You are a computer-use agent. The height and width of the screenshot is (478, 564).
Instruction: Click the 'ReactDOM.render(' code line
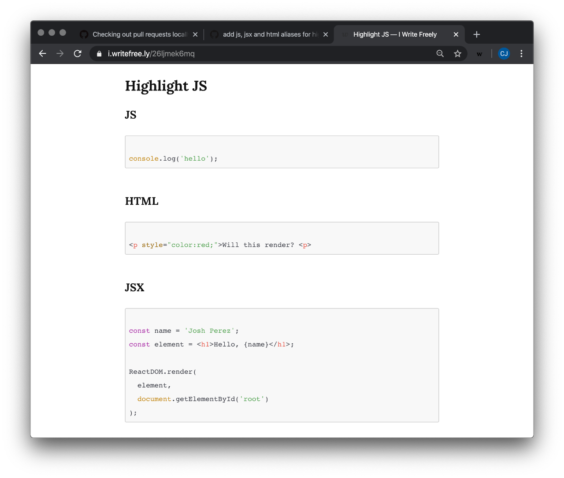(x=163, y=372)
